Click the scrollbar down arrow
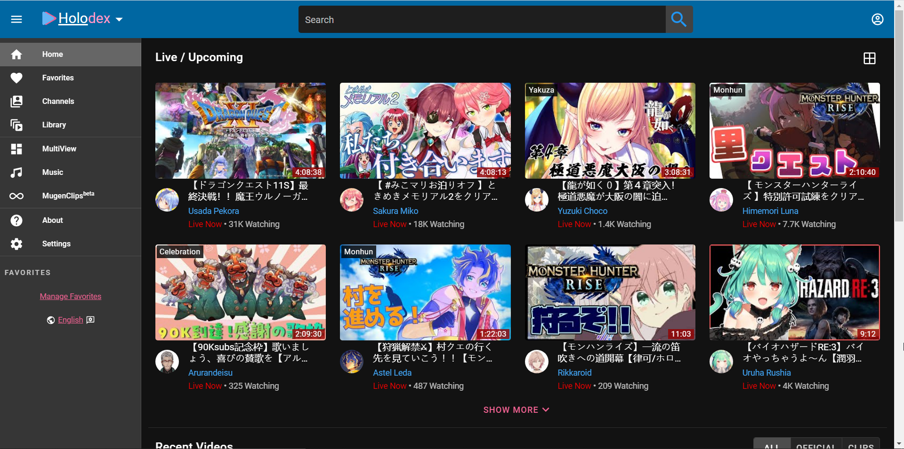 [x=899, y=444]
